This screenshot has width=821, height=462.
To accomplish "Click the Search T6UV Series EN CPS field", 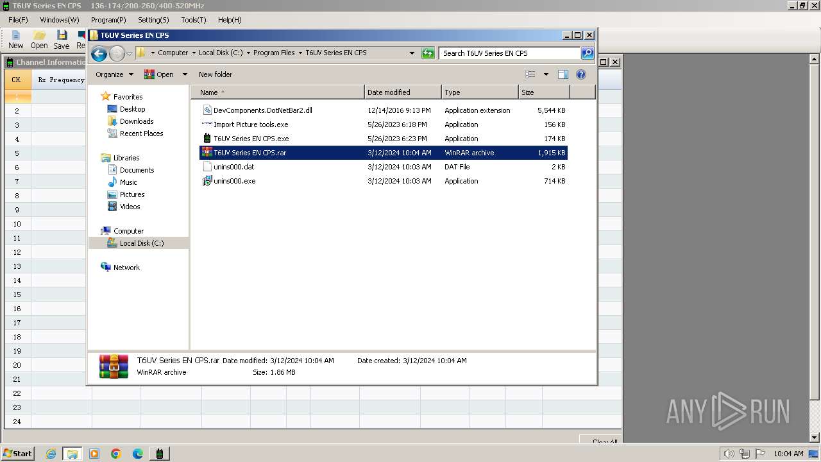I will tap(510, 53).
